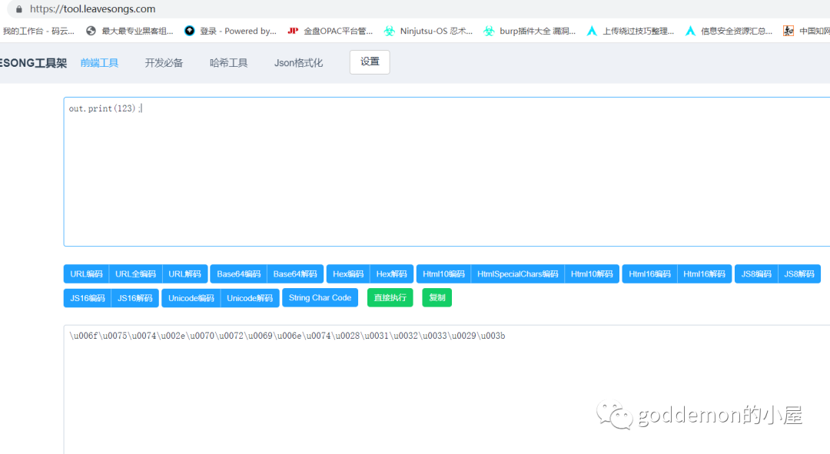Click the String Char Code button
The image size is (830, 454).
[x=320, y=298]
